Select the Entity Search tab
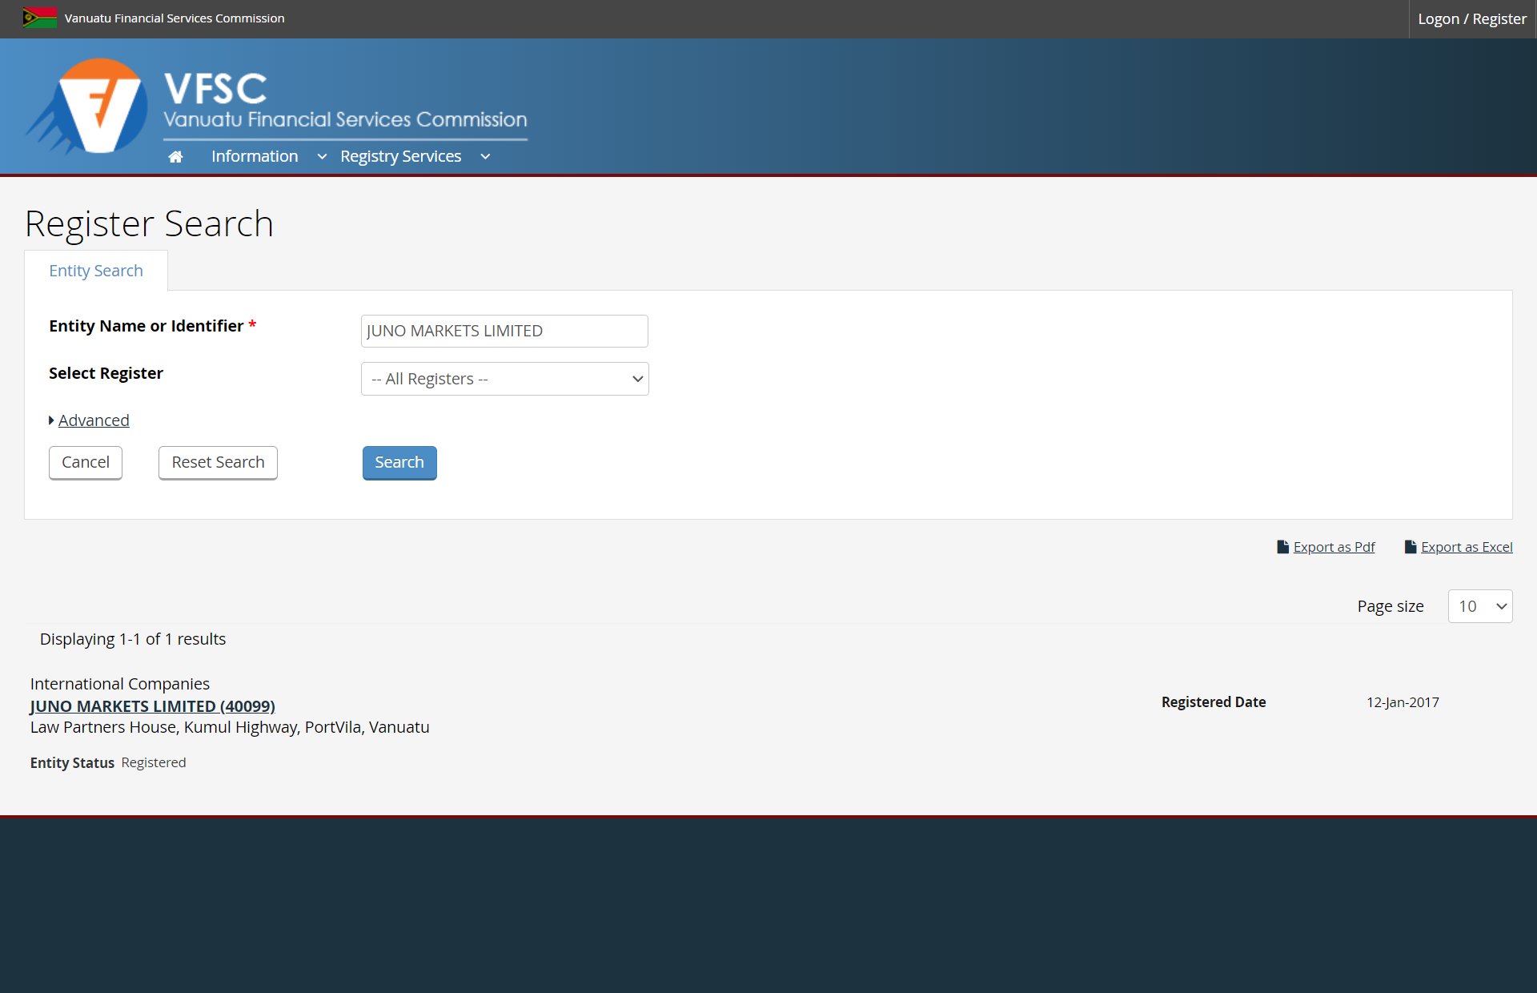Viewport: 1537px width, 993px height. click(x=96, y=271)
